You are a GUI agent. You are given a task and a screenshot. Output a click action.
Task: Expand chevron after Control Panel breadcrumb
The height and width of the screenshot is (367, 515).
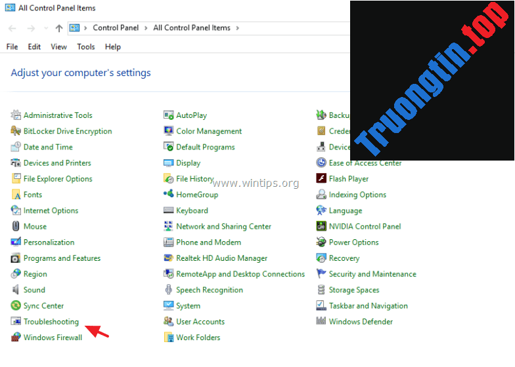click(x=146, y=28)
